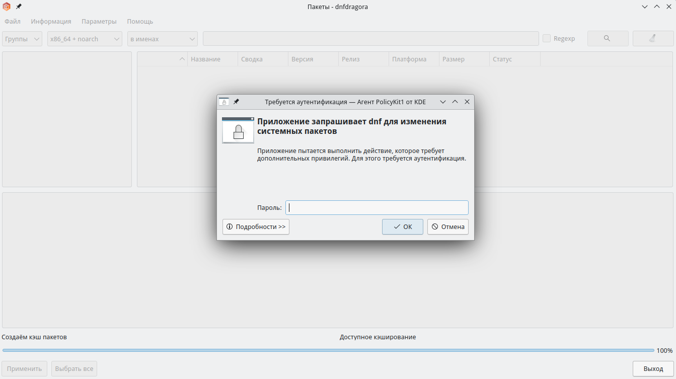Screen dimensions: 676x379
Task: Click the sort arrow column header
Action: click(x=163, y=59)
